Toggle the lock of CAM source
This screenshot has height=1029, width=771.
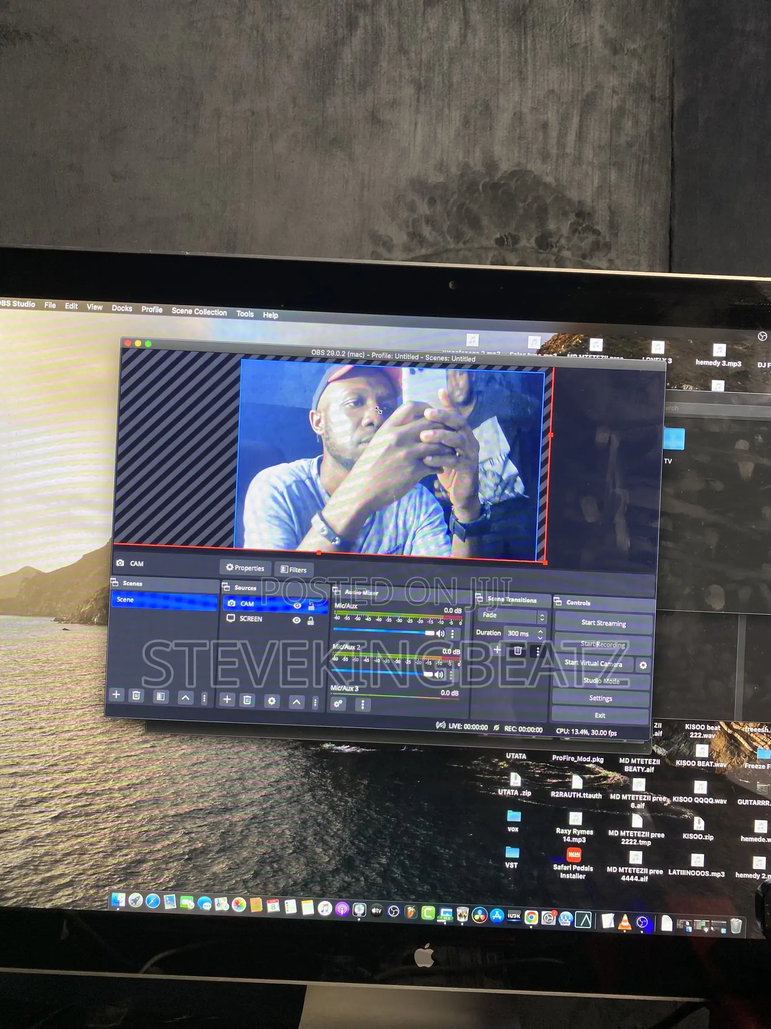click(x=311, y=606)
